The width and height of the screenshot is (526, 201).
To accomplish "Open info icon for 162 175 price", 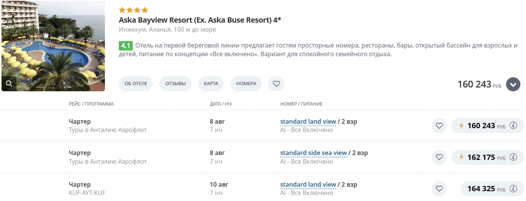I will 514,157.
